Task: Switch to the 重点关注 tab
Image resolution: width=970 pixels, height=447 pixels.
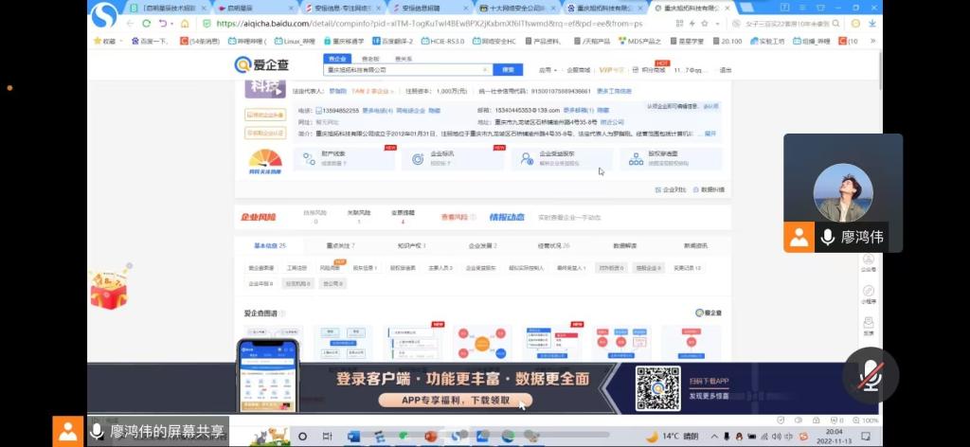Action: (339, 245)
